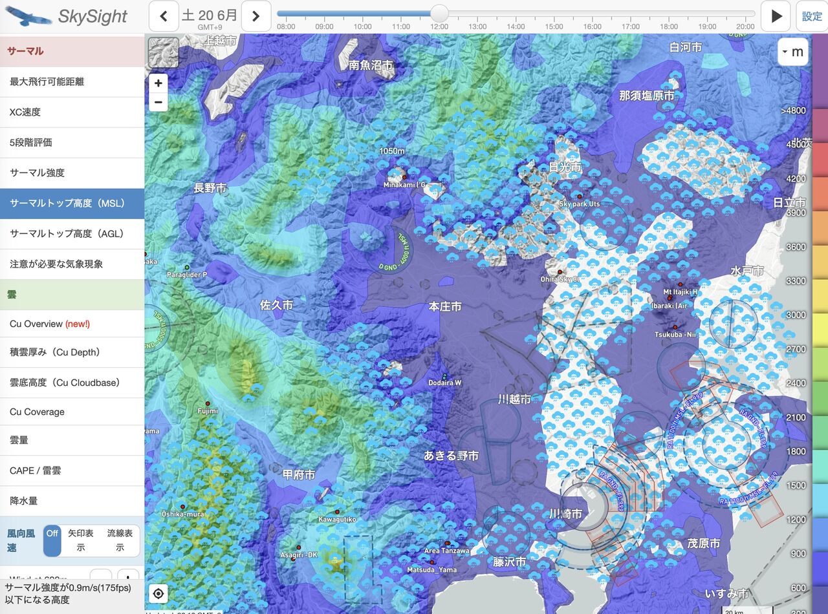828x614 pixels.
Task: Enable 流線表示 wind streamlines display
Action: coord(120,540)
